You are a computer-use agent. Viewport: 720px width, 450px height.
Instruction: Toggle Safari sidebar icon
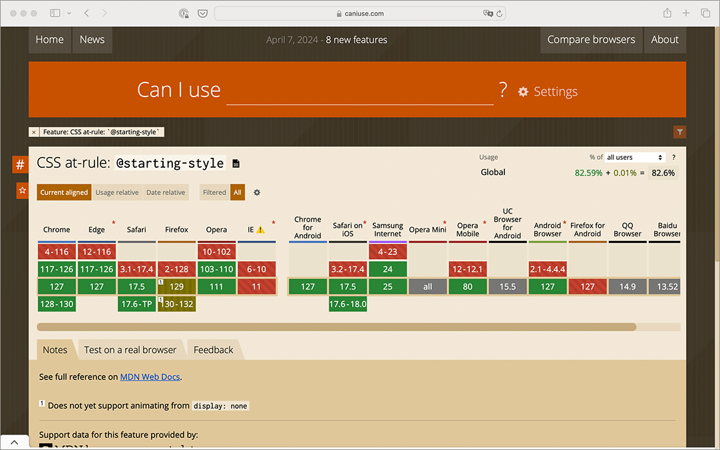pos(55,13)
